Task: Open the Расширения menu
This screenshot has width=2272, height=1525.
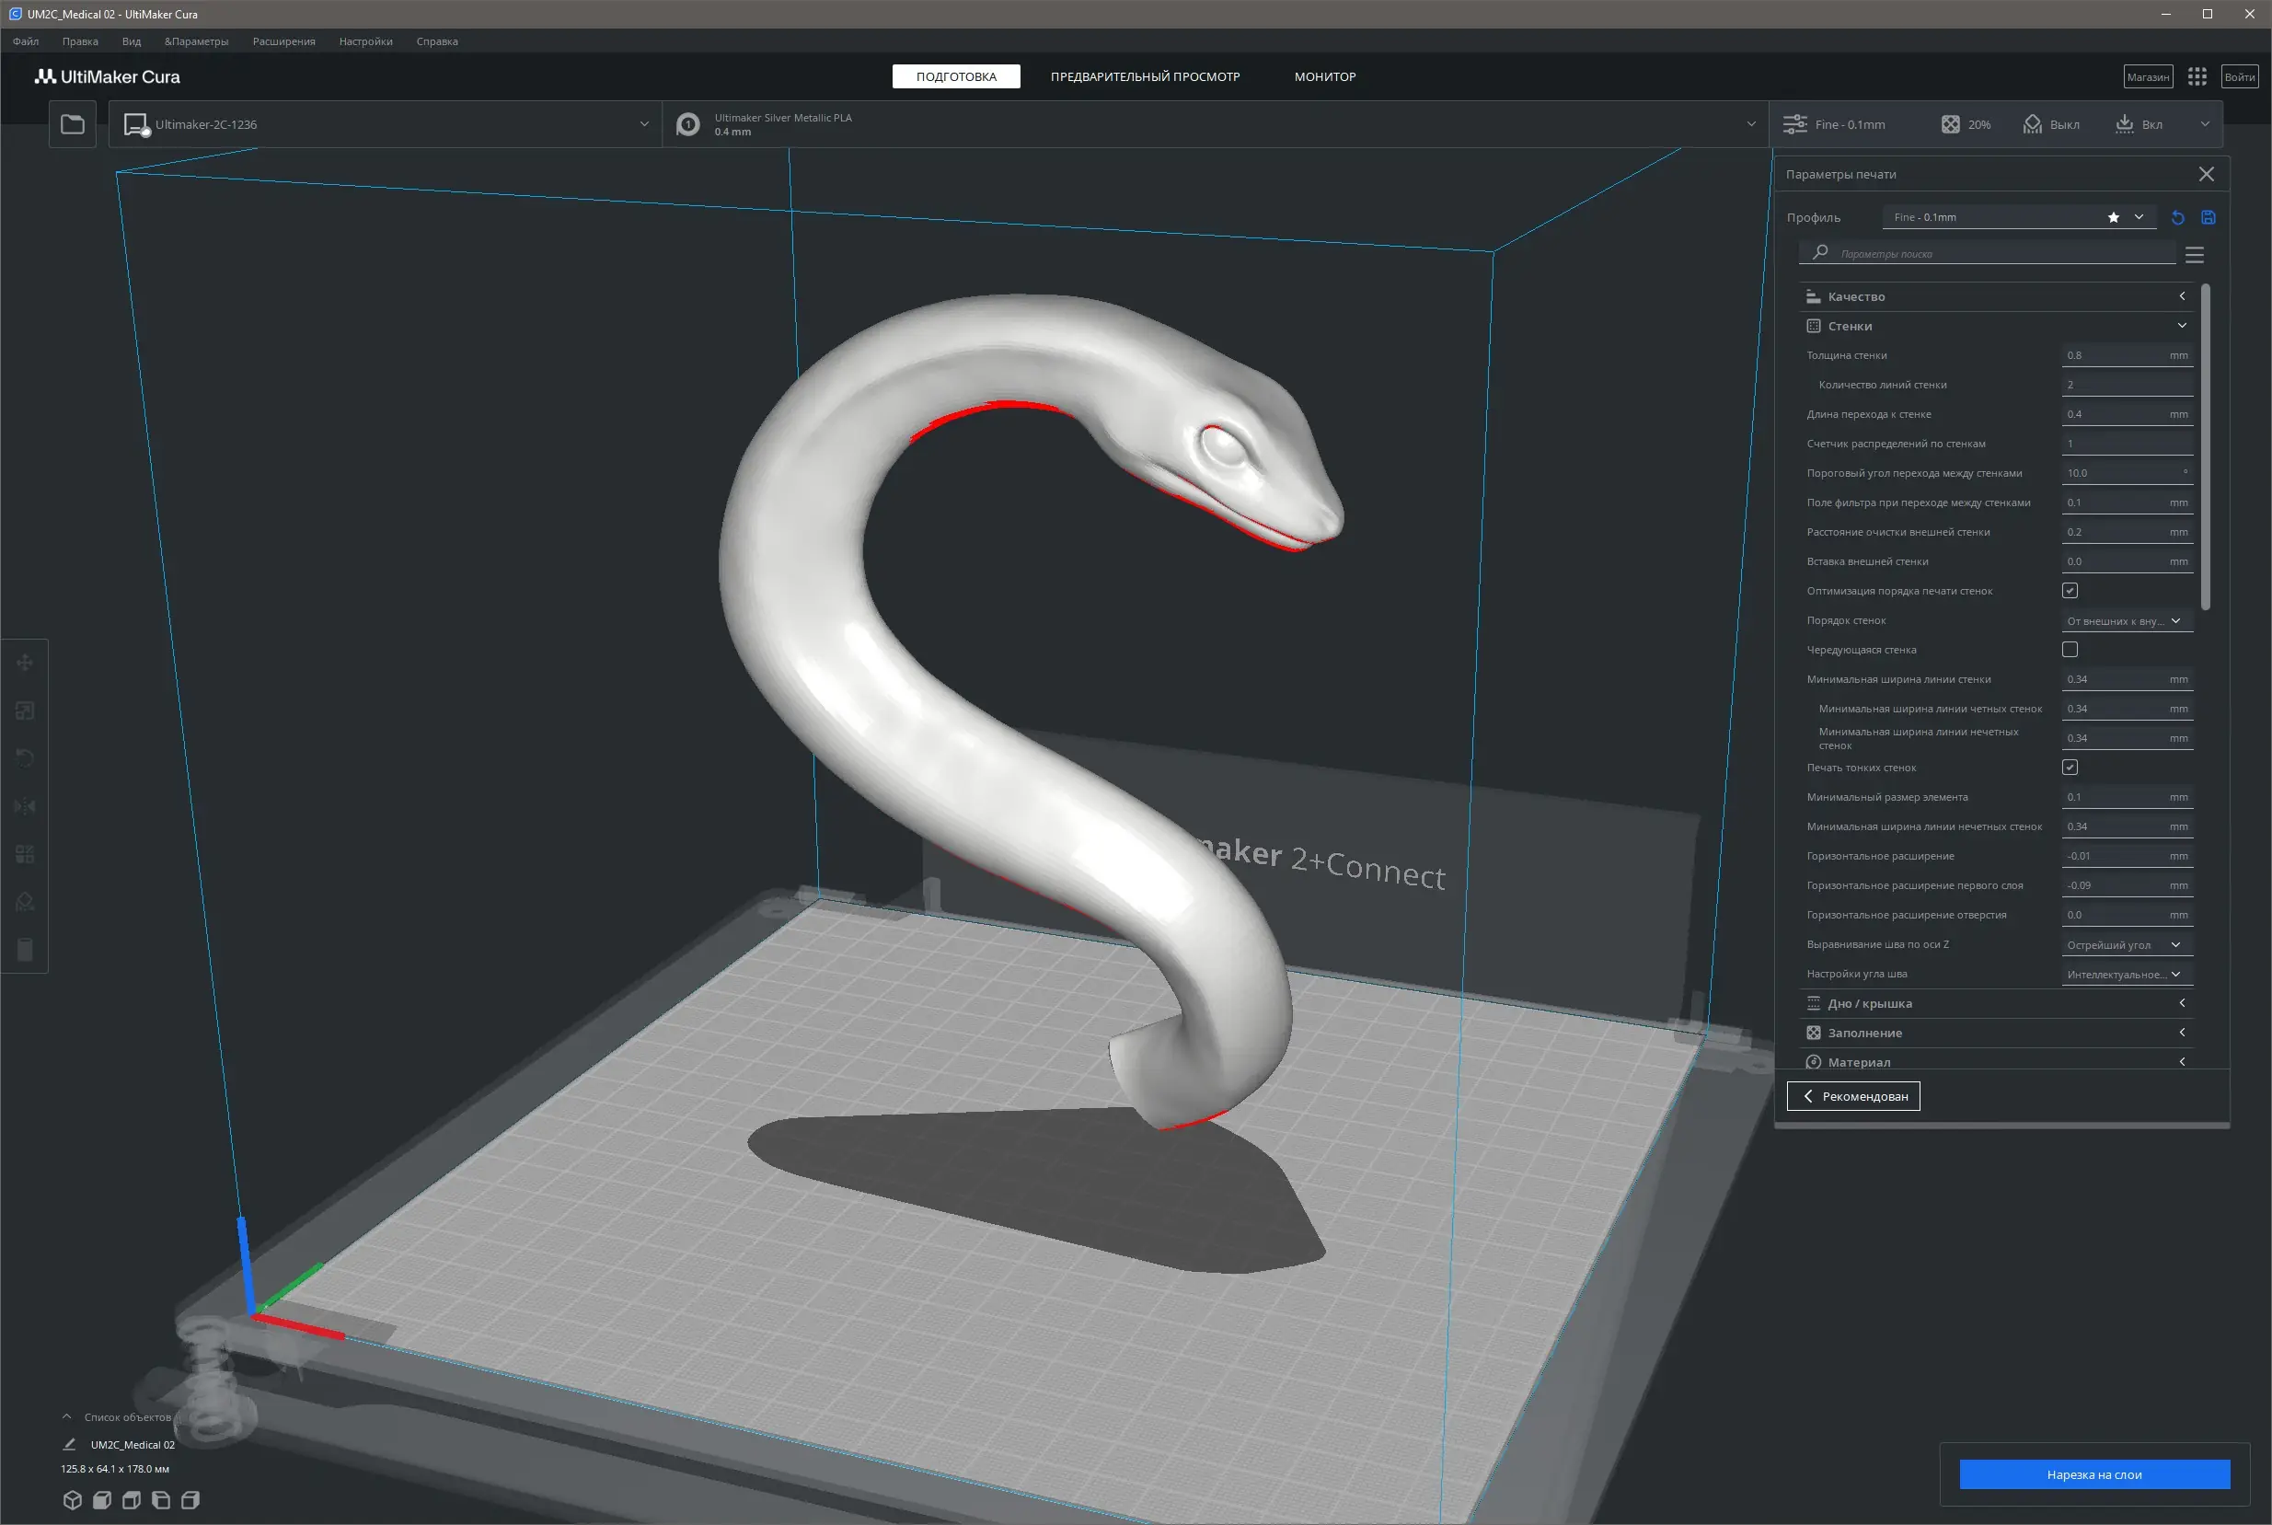Action: (283, 41)
